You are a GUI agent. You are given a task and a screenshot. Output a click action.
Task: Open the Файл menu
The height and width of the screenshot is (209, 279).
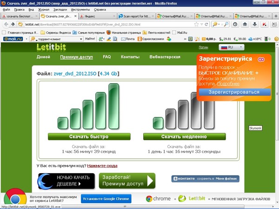(6, 10)
